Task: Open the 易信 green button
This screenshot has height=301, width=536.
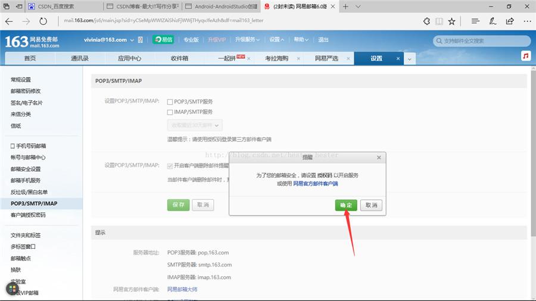Action: tap(163, 40)
